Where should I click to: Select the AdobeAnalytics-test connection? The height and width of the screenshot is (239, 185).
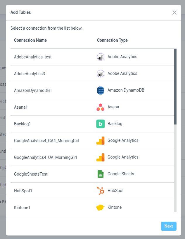pyautogui.click(x=33, y=57)
